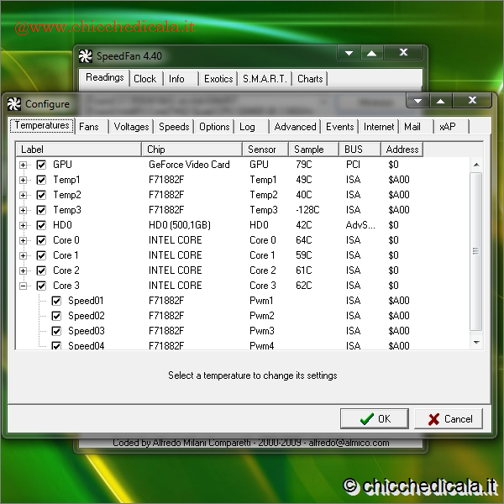Screen dimensions: 504x504
Task: Click the SpeedFan fan icon in Configure title bar
Action: [13, 104]
